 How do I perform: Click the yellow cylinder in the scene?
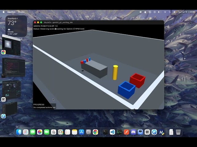pyautogui.click(x=115, y=73)
